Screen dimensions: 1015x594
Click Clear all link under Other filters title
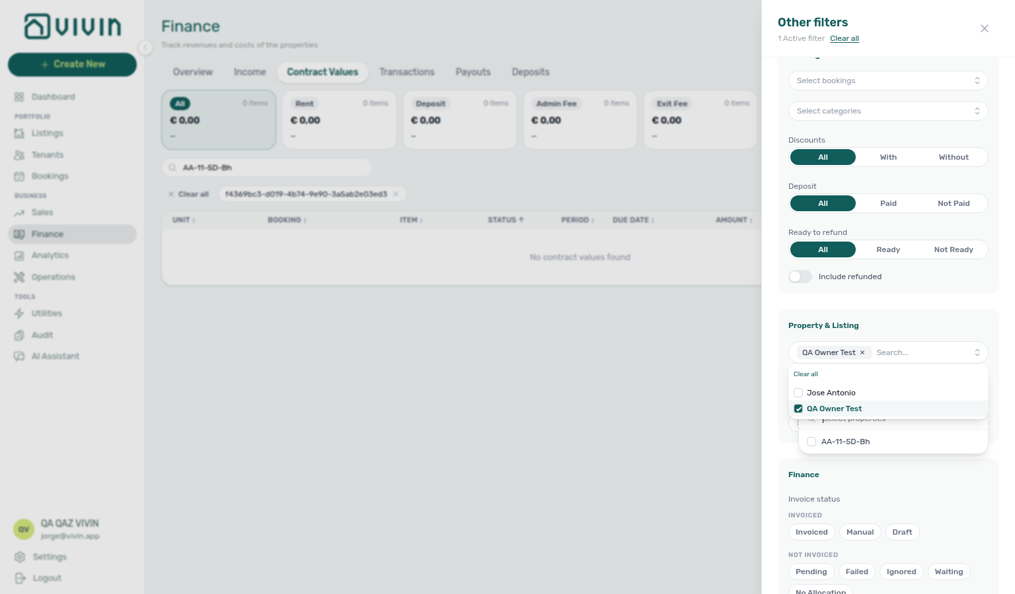845,38
